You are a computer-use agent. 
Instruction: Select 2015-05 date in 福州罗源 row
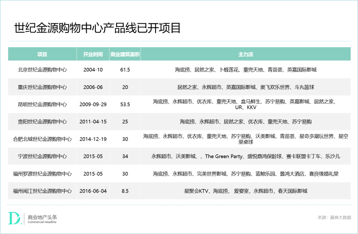click(x=93, y=174)
